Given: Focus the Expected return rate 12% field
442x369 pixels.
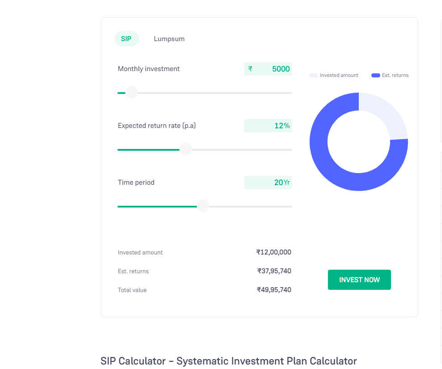Looking at the screenshot, I should 268,126.
